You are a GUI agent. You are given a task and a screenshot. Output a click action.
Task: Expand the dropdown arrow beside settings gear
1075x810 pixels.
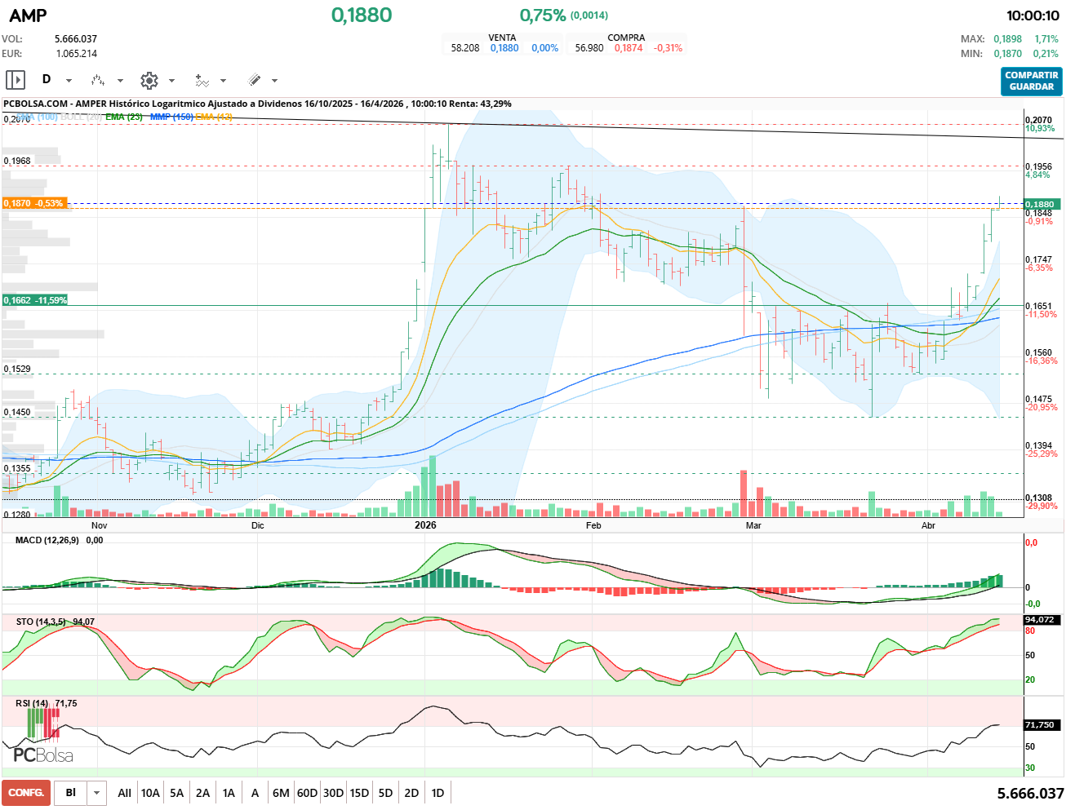(171, 81)
